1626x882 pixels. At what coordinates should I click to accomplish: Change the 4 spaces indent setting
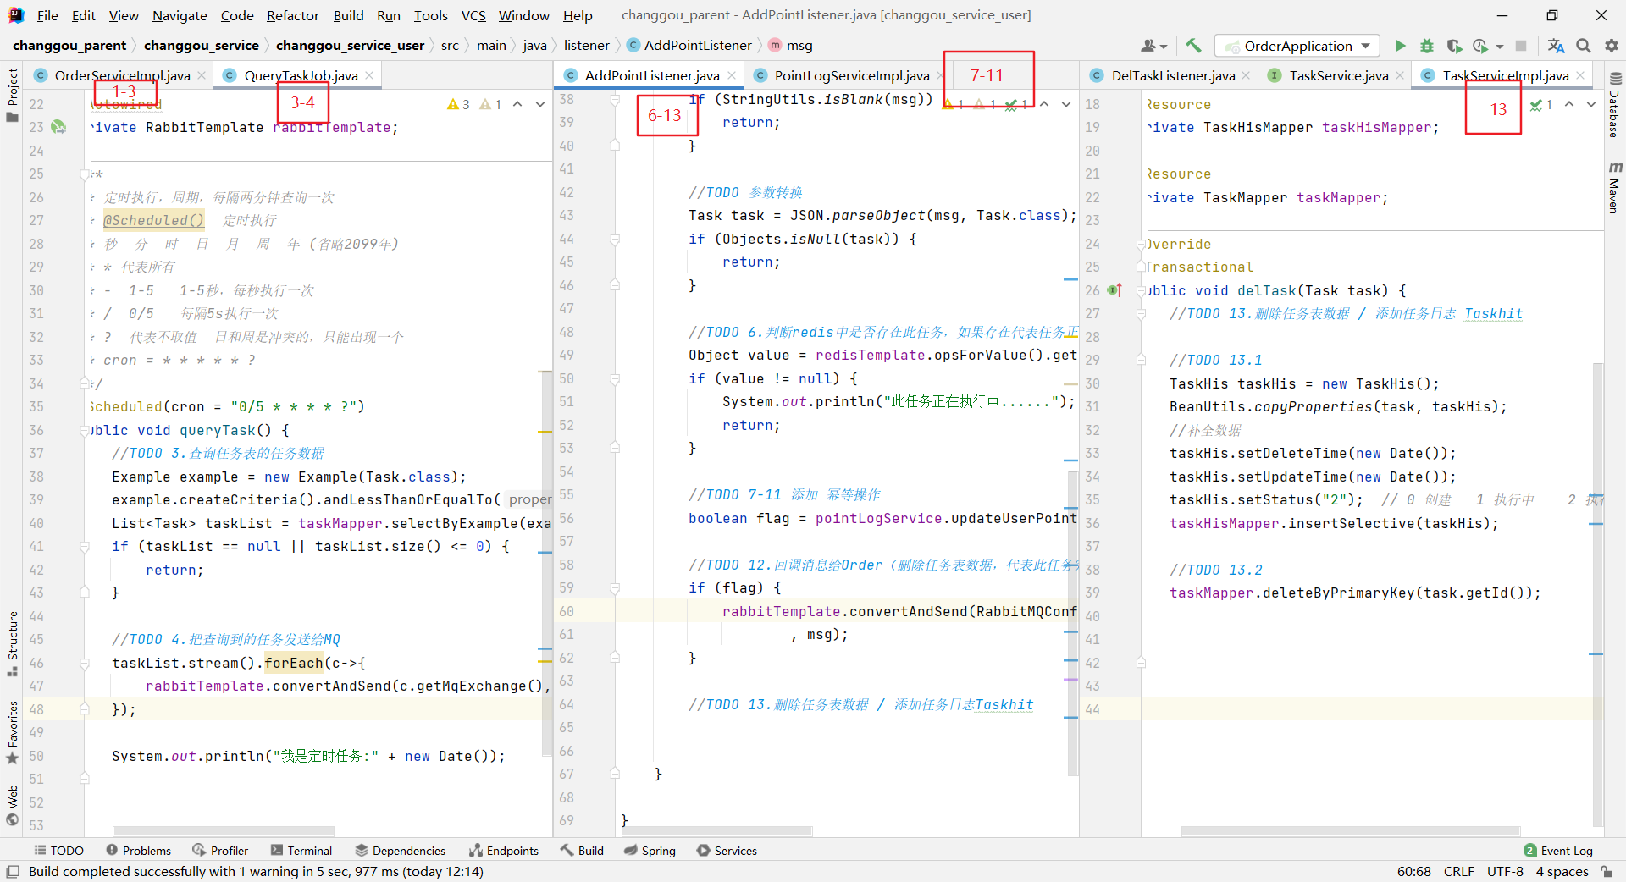pyautogui.click(x=1562, y=871)
